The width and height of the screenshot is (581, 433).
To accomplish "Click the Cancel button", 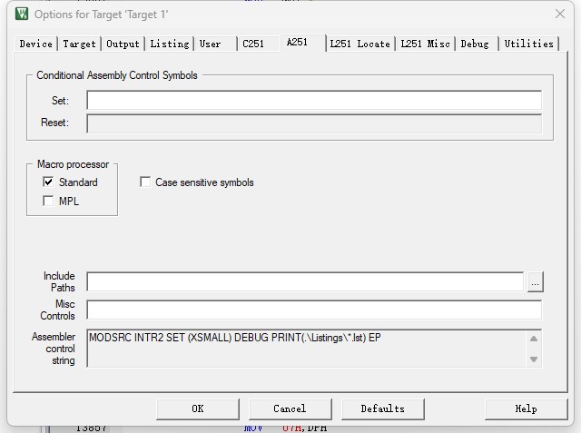I will pos(290,408).
